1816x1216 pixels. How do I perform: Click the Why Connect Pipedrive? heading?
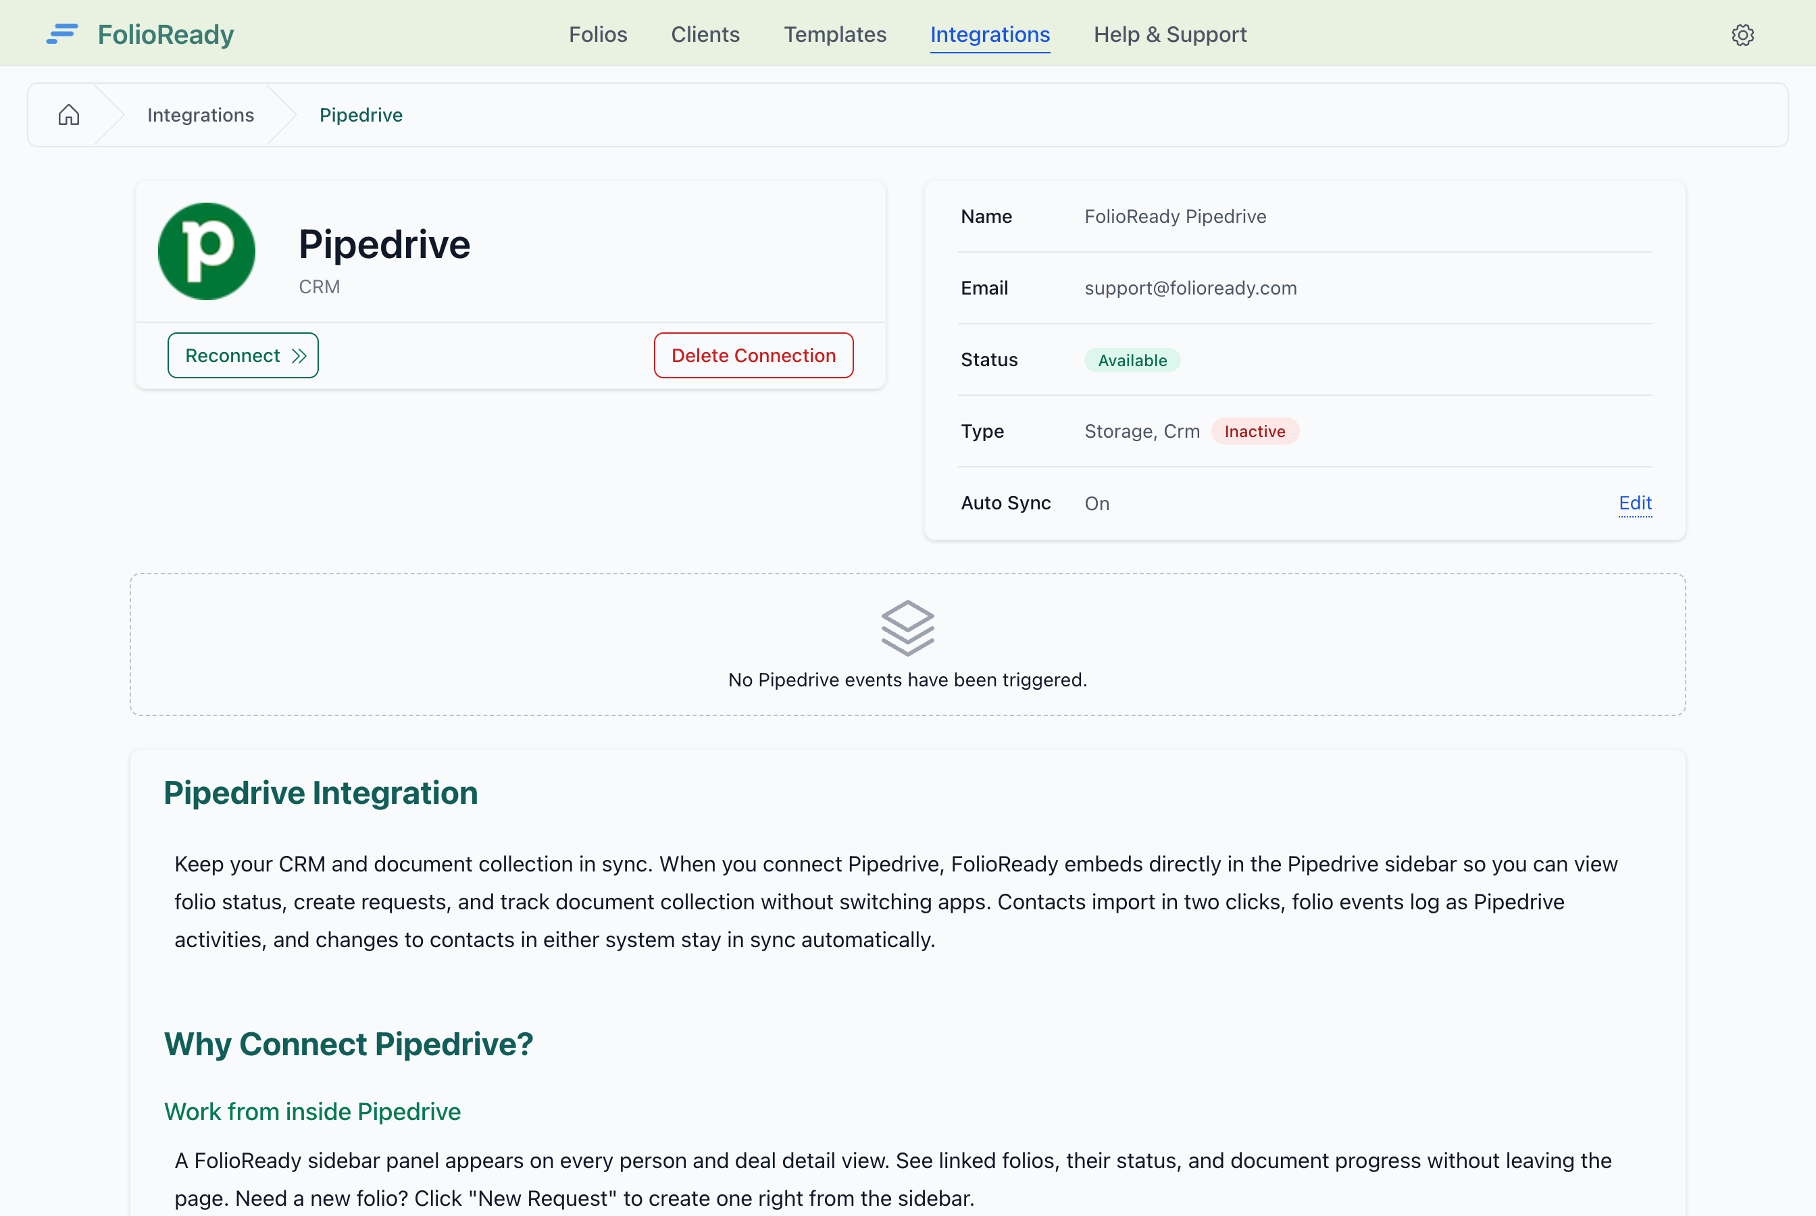tap(348, 1044)
